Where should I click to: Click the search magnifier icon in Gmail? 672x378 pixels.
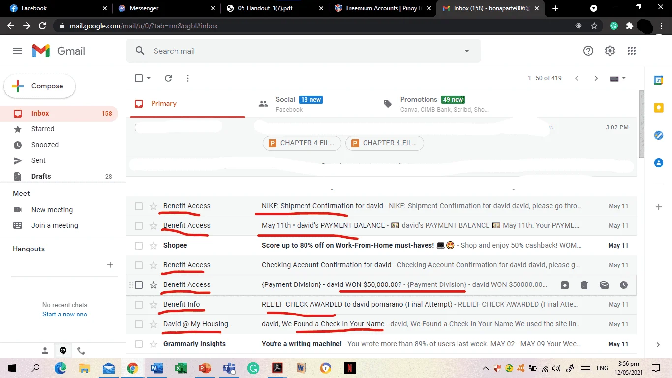140,51
